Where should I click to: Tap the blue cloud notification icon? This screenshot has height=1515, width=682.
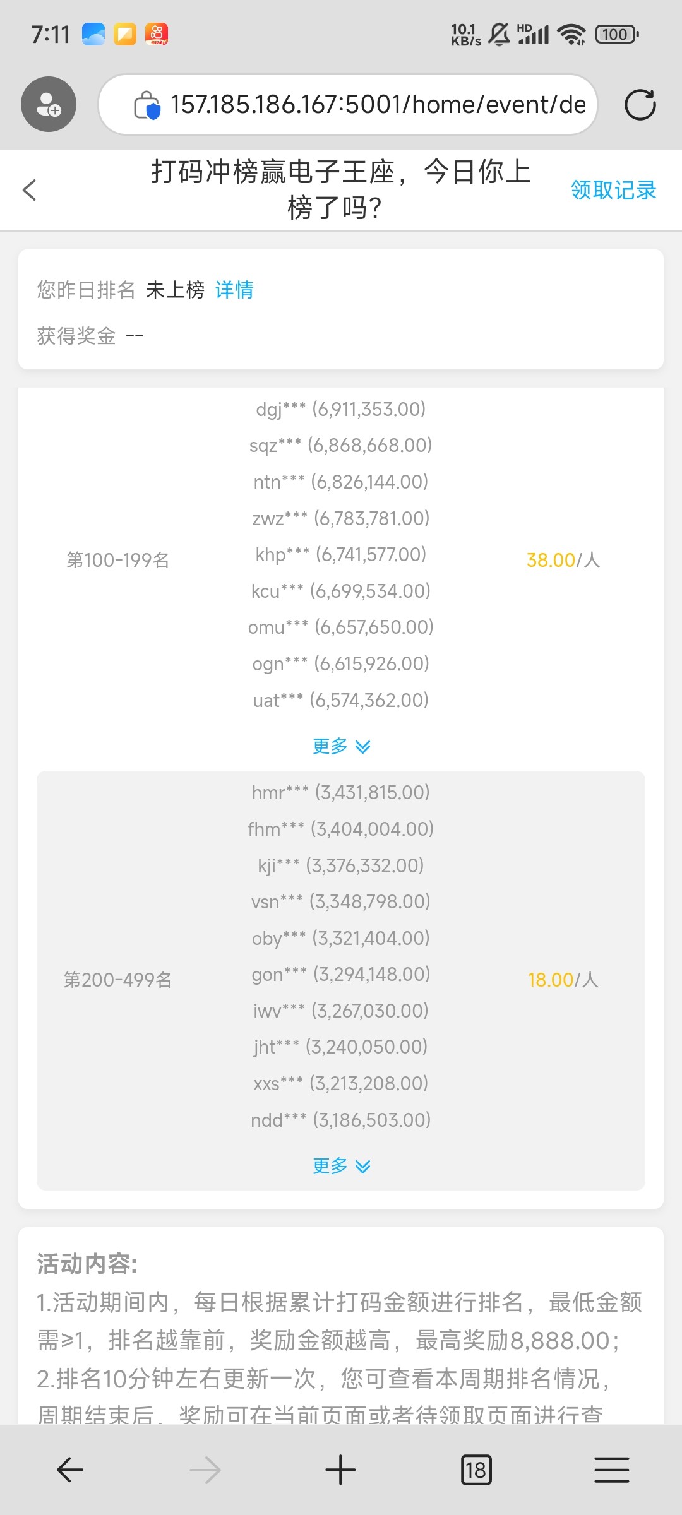click(93, 34)
